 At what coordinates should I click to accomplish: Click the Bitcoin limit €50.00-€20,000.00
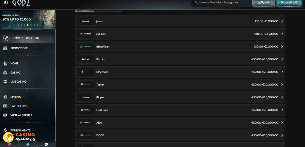coord(265,59)
